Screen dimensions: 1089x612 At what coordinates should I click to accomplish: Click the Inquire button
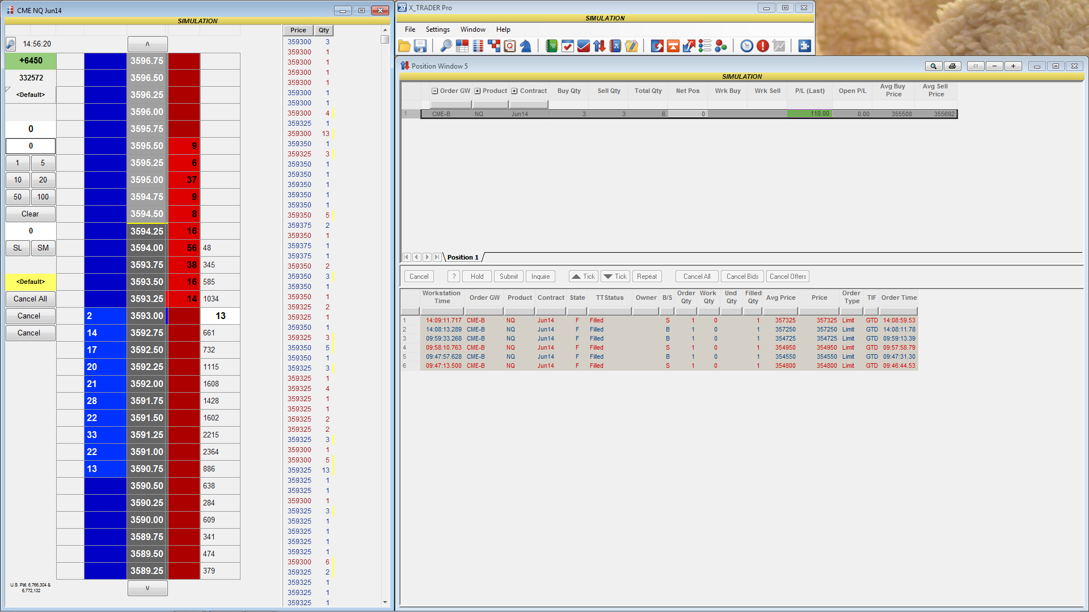[541, 277]
